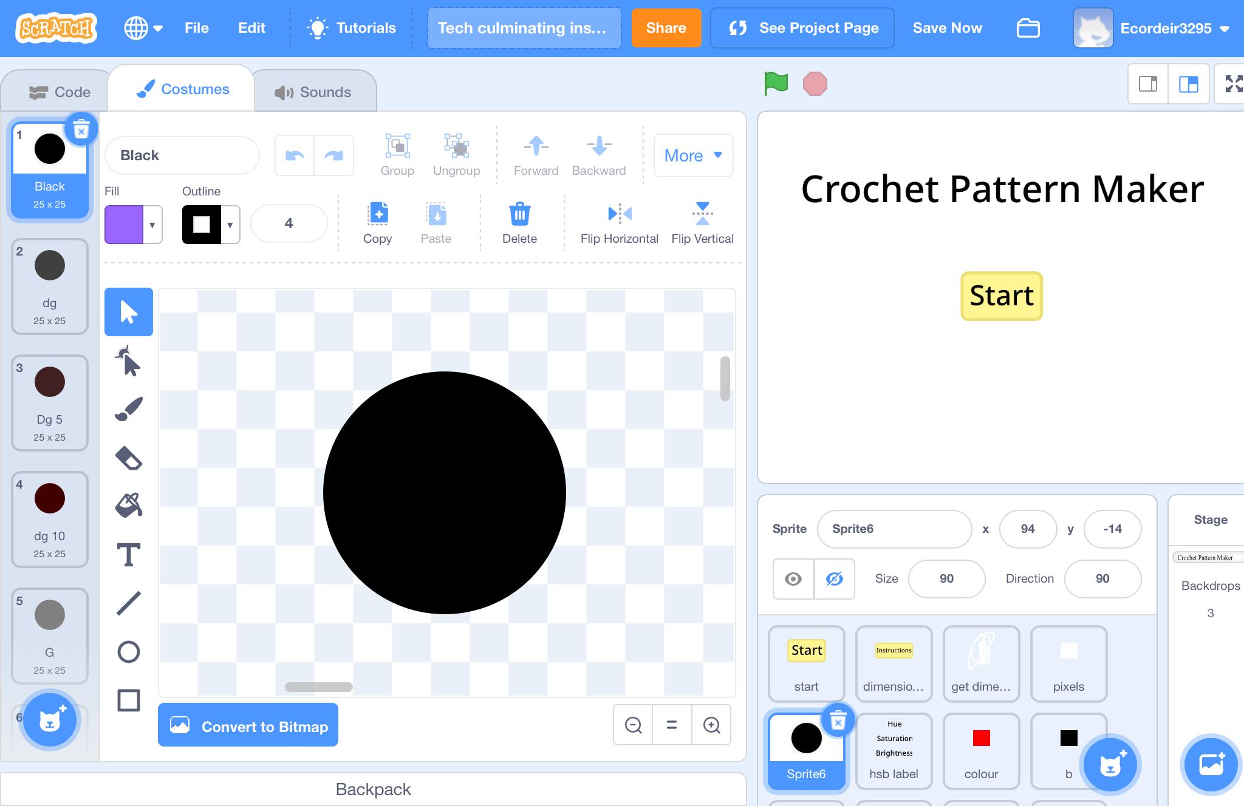Open the Fill color dropdown

[x=152, y=225]
